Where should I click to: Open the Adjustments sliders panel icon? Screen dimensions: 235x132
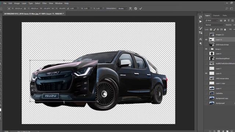[x=200, y=33]
